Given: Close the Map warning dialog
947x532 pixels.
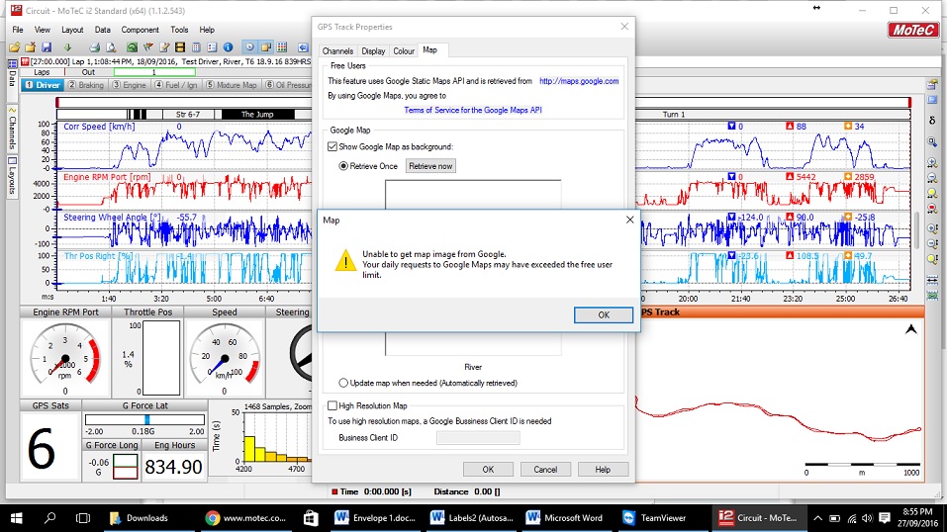Looking at the screenshot, I should click(x=629, y=220).
